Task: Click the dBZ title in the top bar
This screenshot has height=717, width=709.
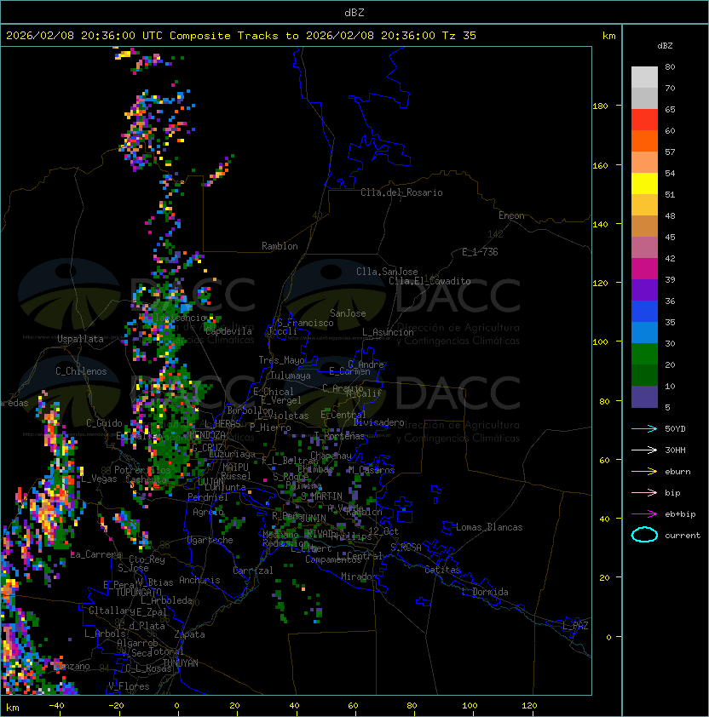Action: pos(354,13)
